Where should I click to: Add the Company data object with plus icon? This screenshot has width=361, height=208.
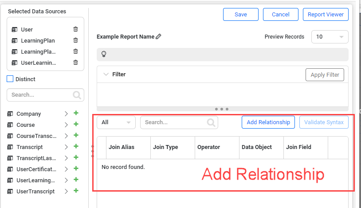[x=76, y=114]
